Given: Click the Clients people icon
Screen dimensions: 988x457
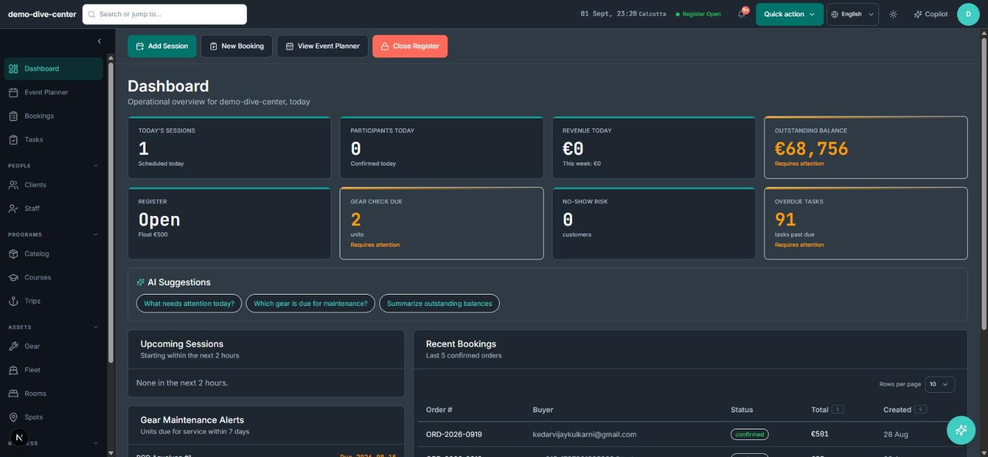Looking at the screenshot, I should point(13,185).
